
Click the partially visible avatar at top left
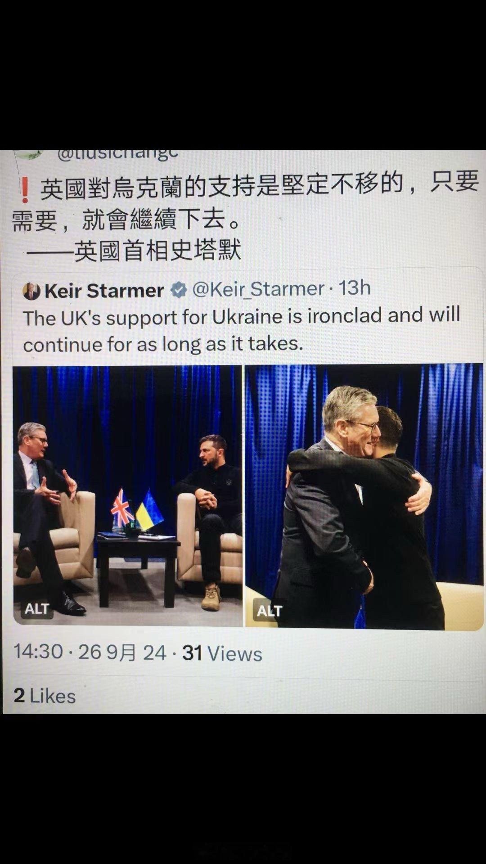(28, 154)
